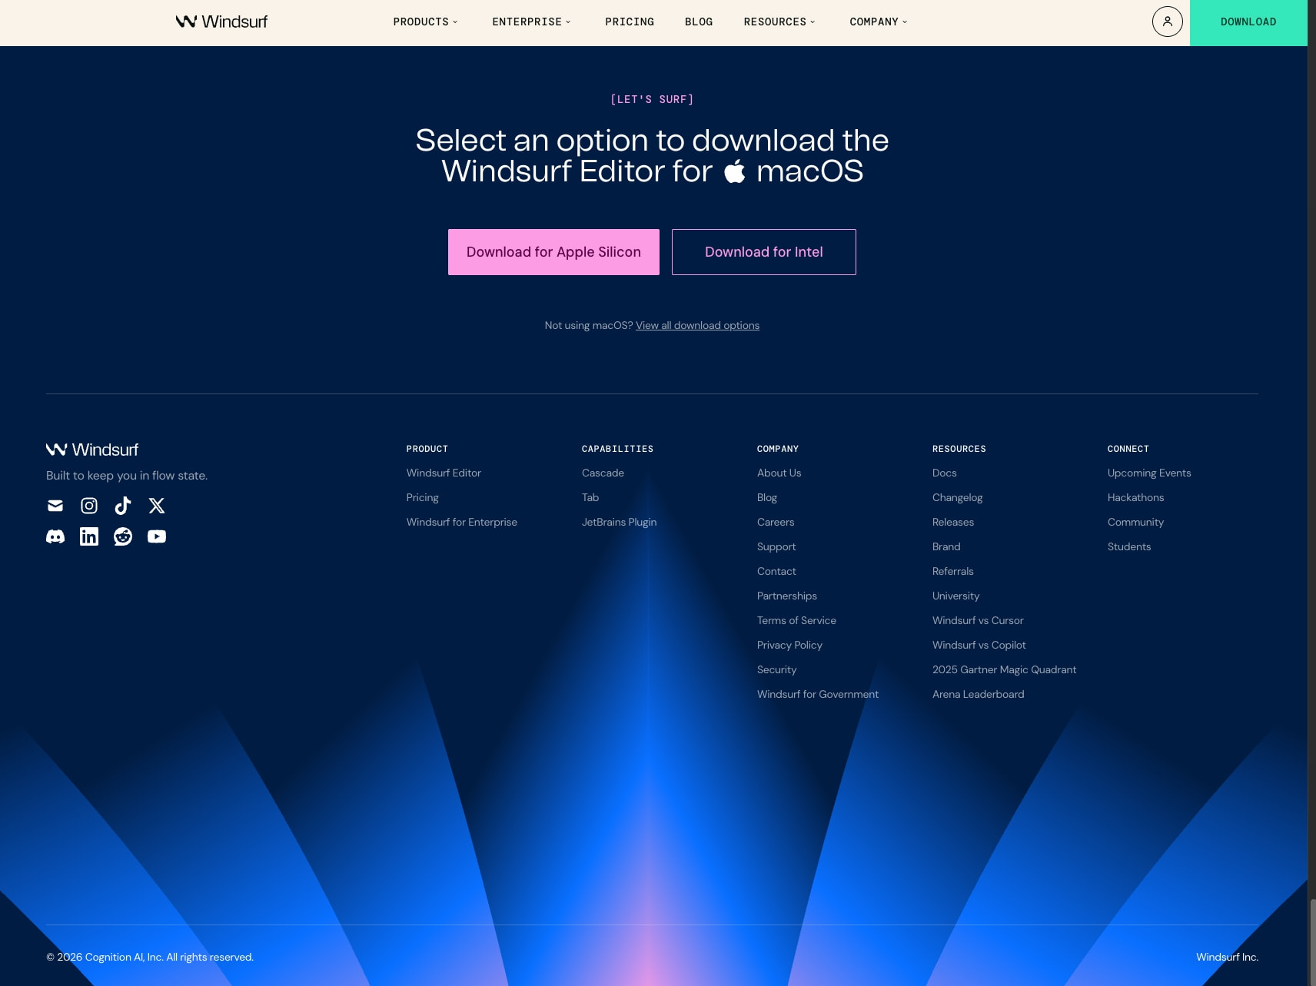Choose Download for Intel
Screen dimensions: 1316x986
(x=764, y=252)
